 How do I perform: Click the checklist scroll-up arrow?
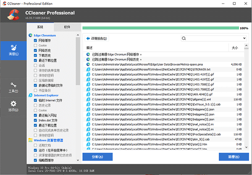pos(78,35)
